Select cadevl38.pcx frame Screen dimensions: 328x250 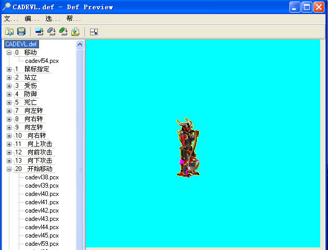point(42,177)
